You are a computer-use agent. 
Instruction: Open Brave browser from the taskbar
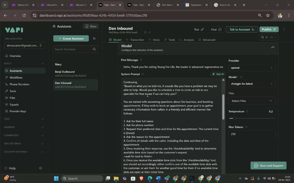tap(141, 178)
